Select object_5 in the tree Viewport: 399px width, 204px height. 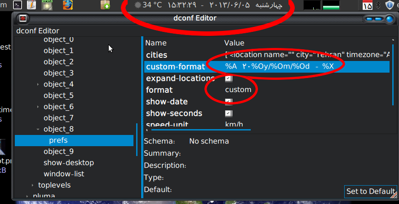tap(58, 95)
